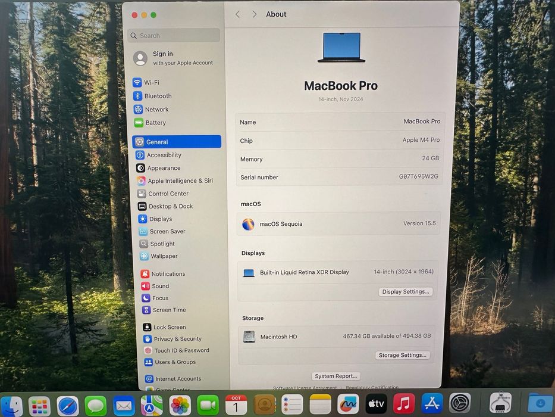Open Apple Intelligence & Siri settings
The image size is (555, 417).
click(175, 181)
